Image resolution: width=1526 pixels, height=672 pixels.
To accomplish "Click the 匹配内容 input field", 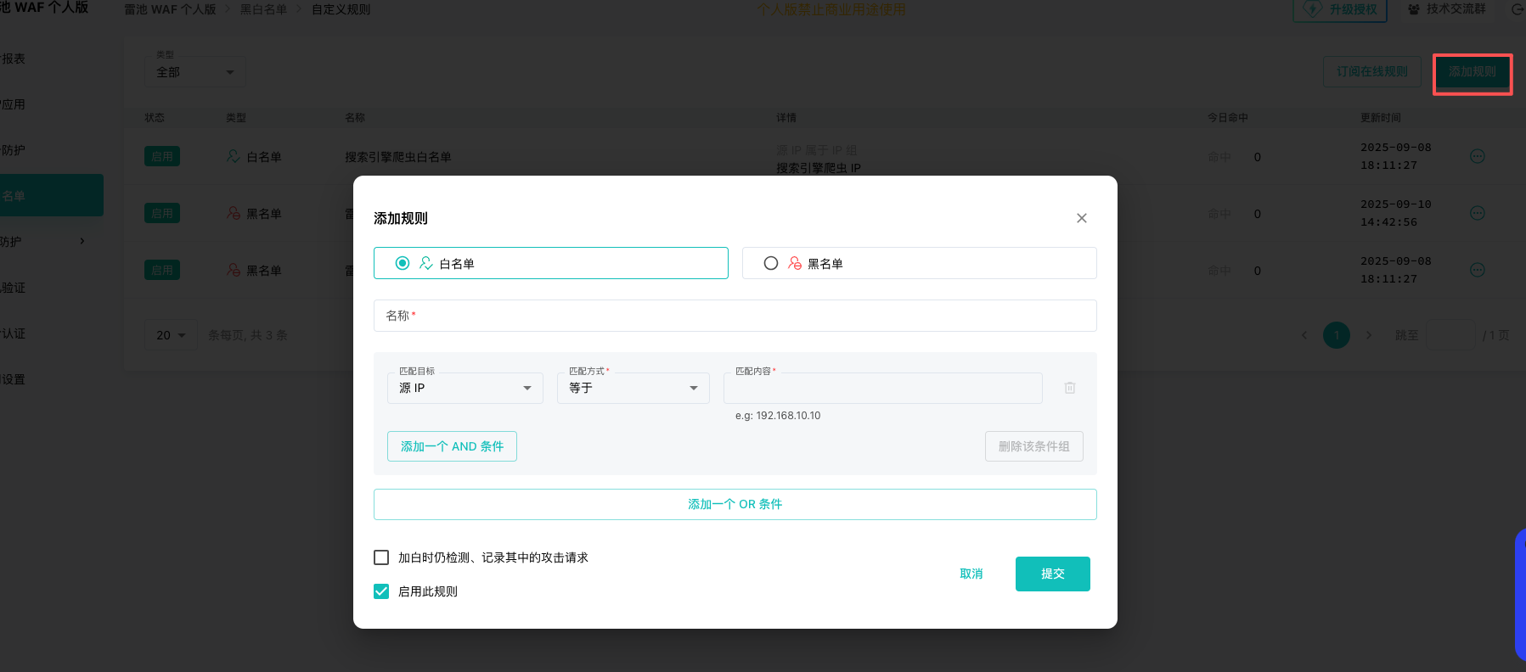I will click(883, 388).
